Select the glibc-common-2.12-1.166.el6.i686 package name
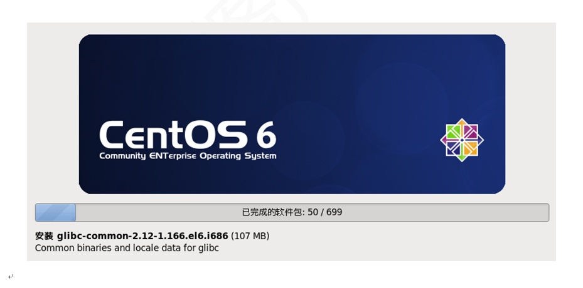The image size is (583, 288). 142,236
